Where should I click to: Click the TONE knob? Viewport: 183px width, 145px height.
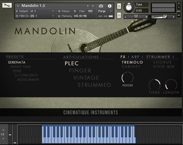point(154,85)
